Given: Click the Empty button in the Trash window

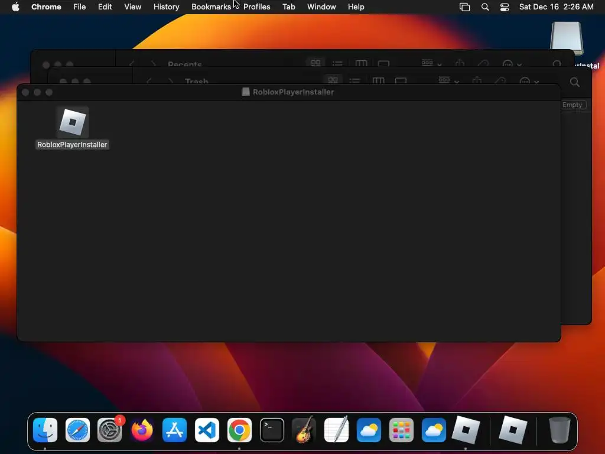Looking at the screenshot, I should [x=573, y=105].
